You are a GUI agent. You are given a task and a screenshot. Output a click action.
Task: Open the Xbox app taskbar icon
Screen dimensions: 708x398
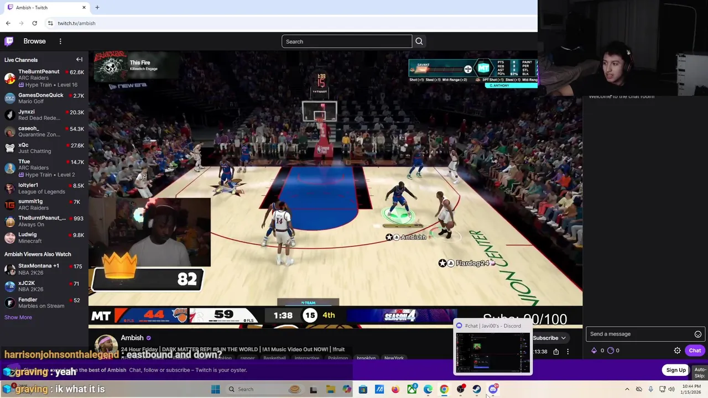(412, 389)
